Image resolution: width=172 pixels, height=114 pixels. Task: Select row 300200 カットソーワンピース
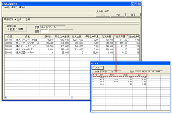tap(27, 43)
